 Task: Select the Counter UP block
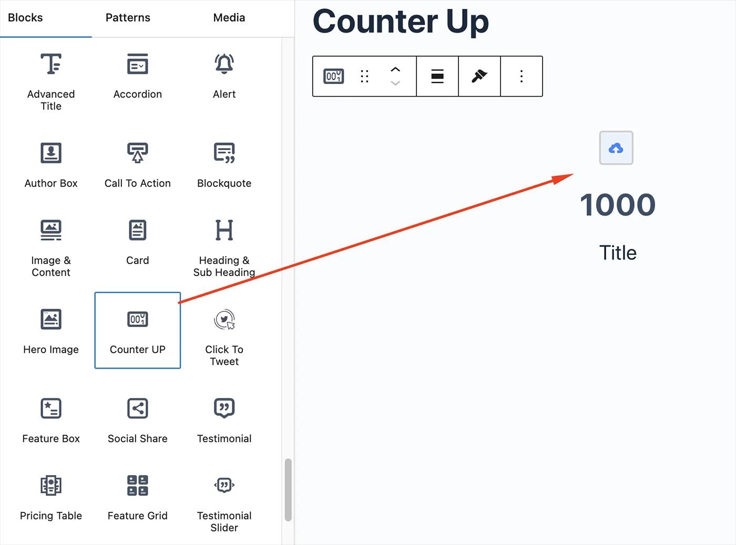[137, 330]
